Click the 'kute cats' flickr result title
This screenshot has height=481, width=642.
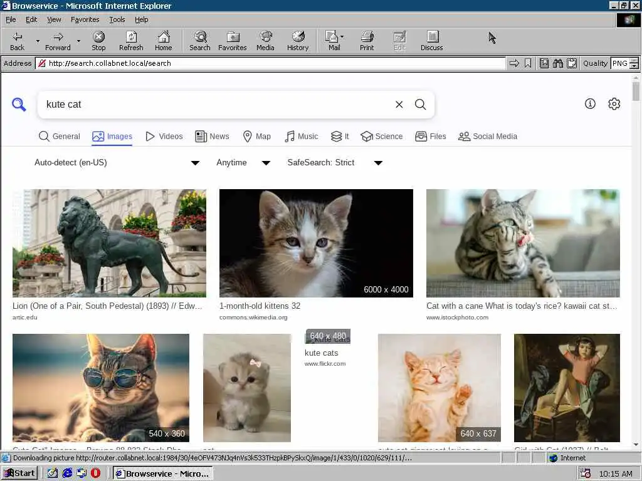(x=322, y=353)
